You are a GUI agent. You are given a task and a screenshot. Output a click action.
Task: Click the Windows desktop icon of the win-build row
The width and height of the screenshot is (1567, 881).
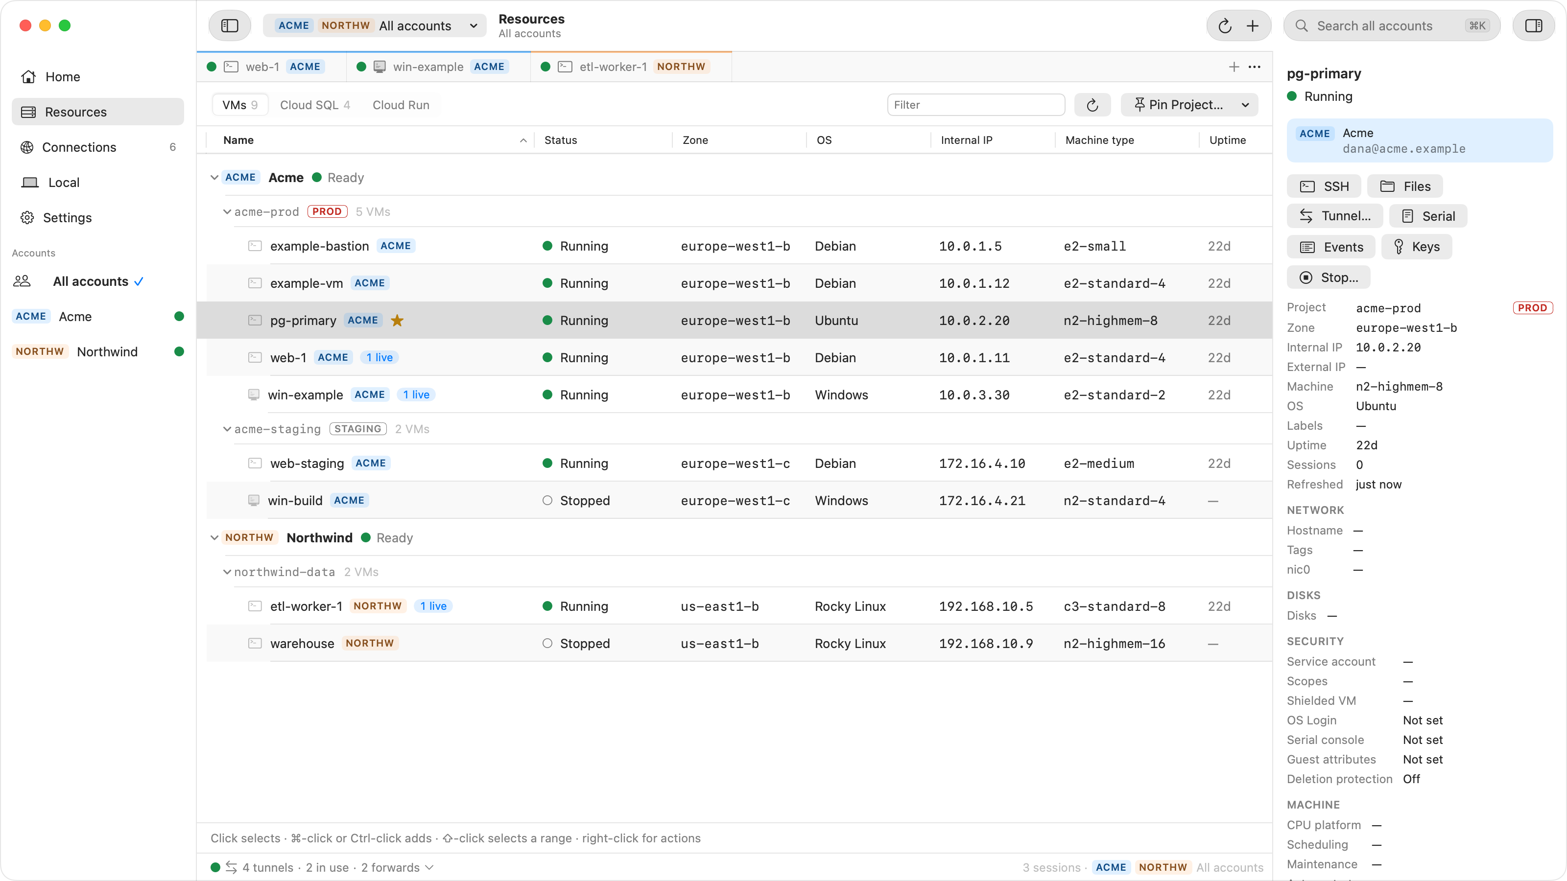point(254,500)
